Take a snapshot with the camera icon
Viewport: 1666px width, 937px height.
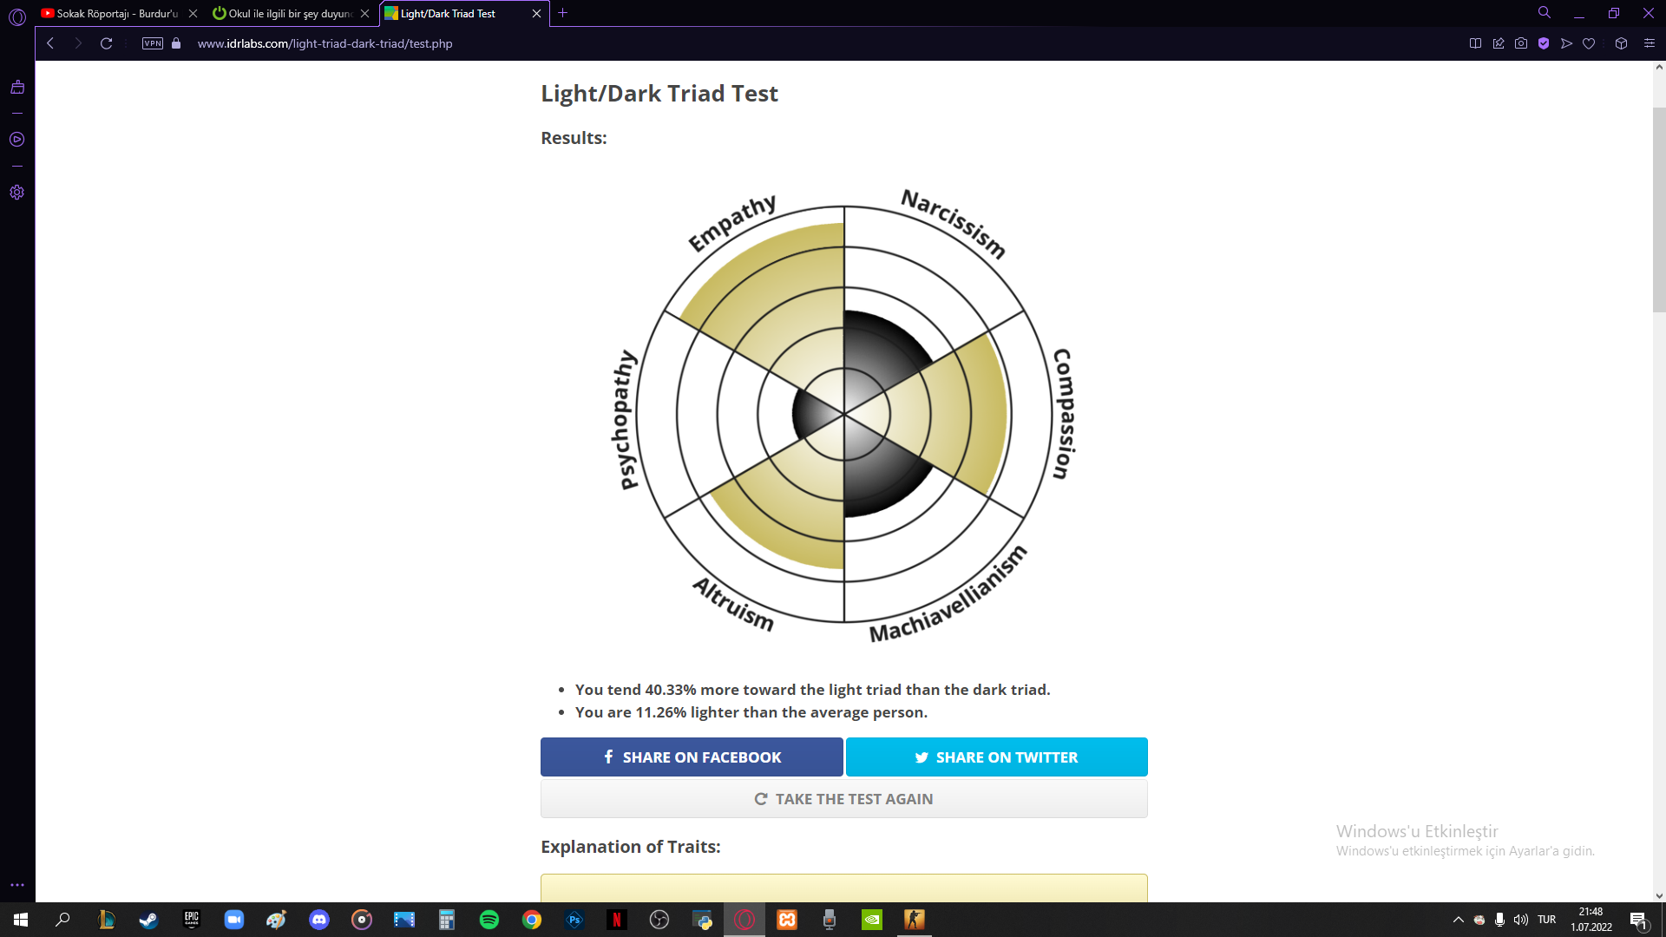point(1521,43)
